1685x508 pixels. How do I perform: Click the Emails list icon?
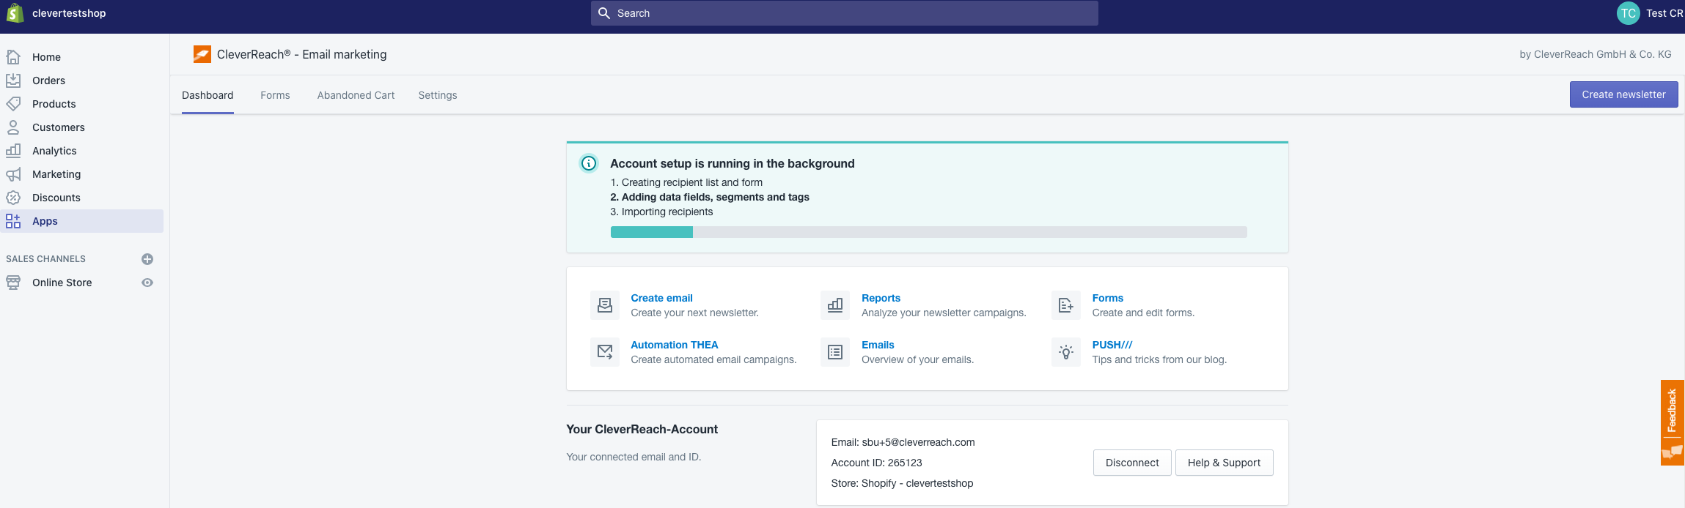[834, 352]
